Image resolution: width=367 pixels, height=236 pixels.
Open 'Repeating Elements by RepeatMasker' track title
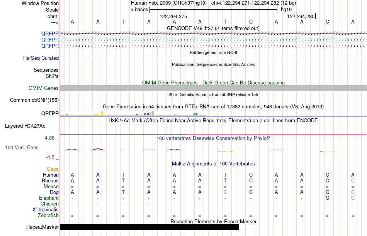click(x=213, y=221)
